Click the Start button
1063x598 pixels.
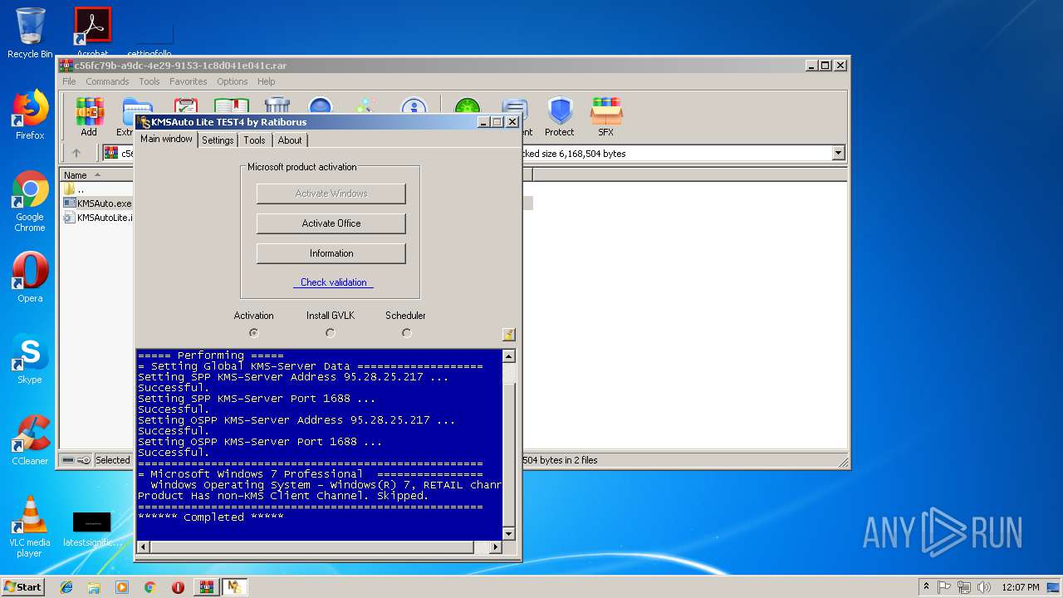[x=22, y=587]
